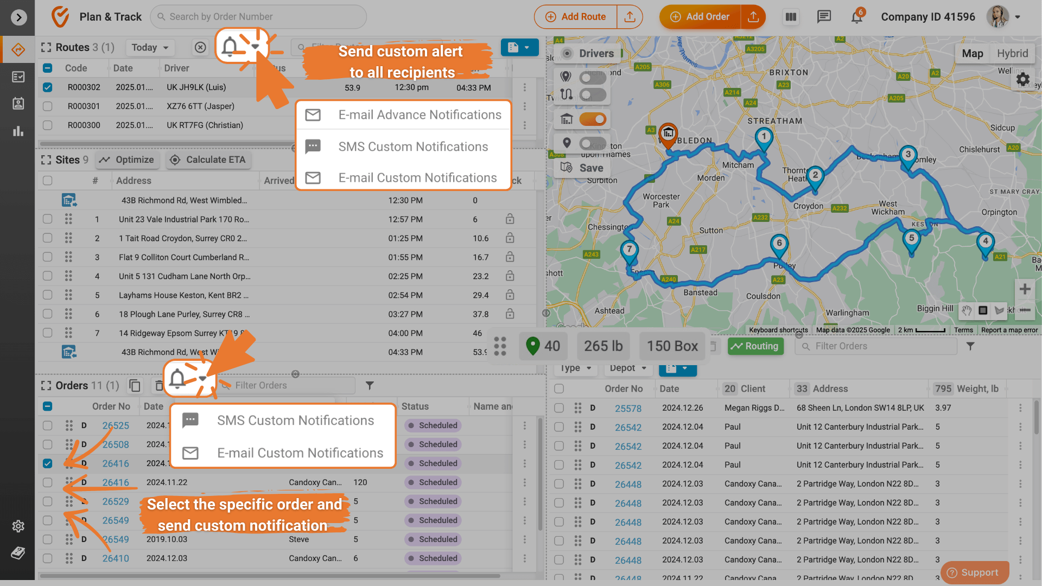Viewport: 1042px width, 586px height.
Task: Click map stop marker number 6
Action: [779, 244]
